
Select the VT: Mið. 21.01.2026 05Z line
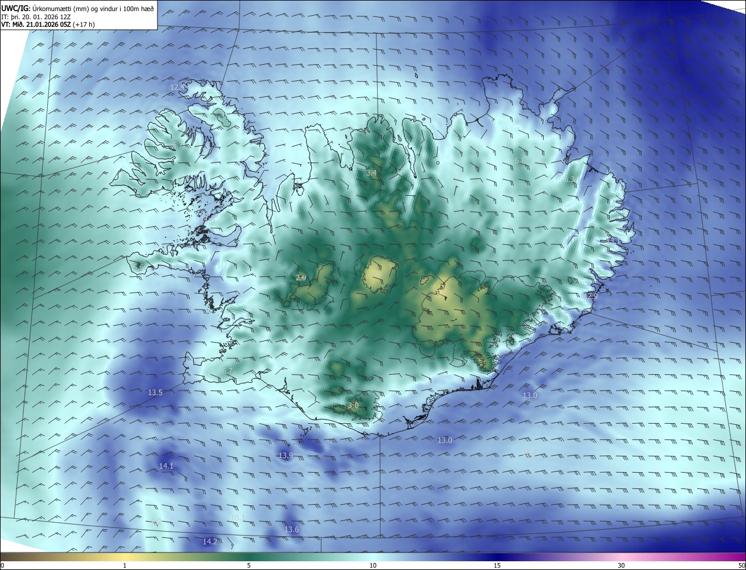(36, 24)
